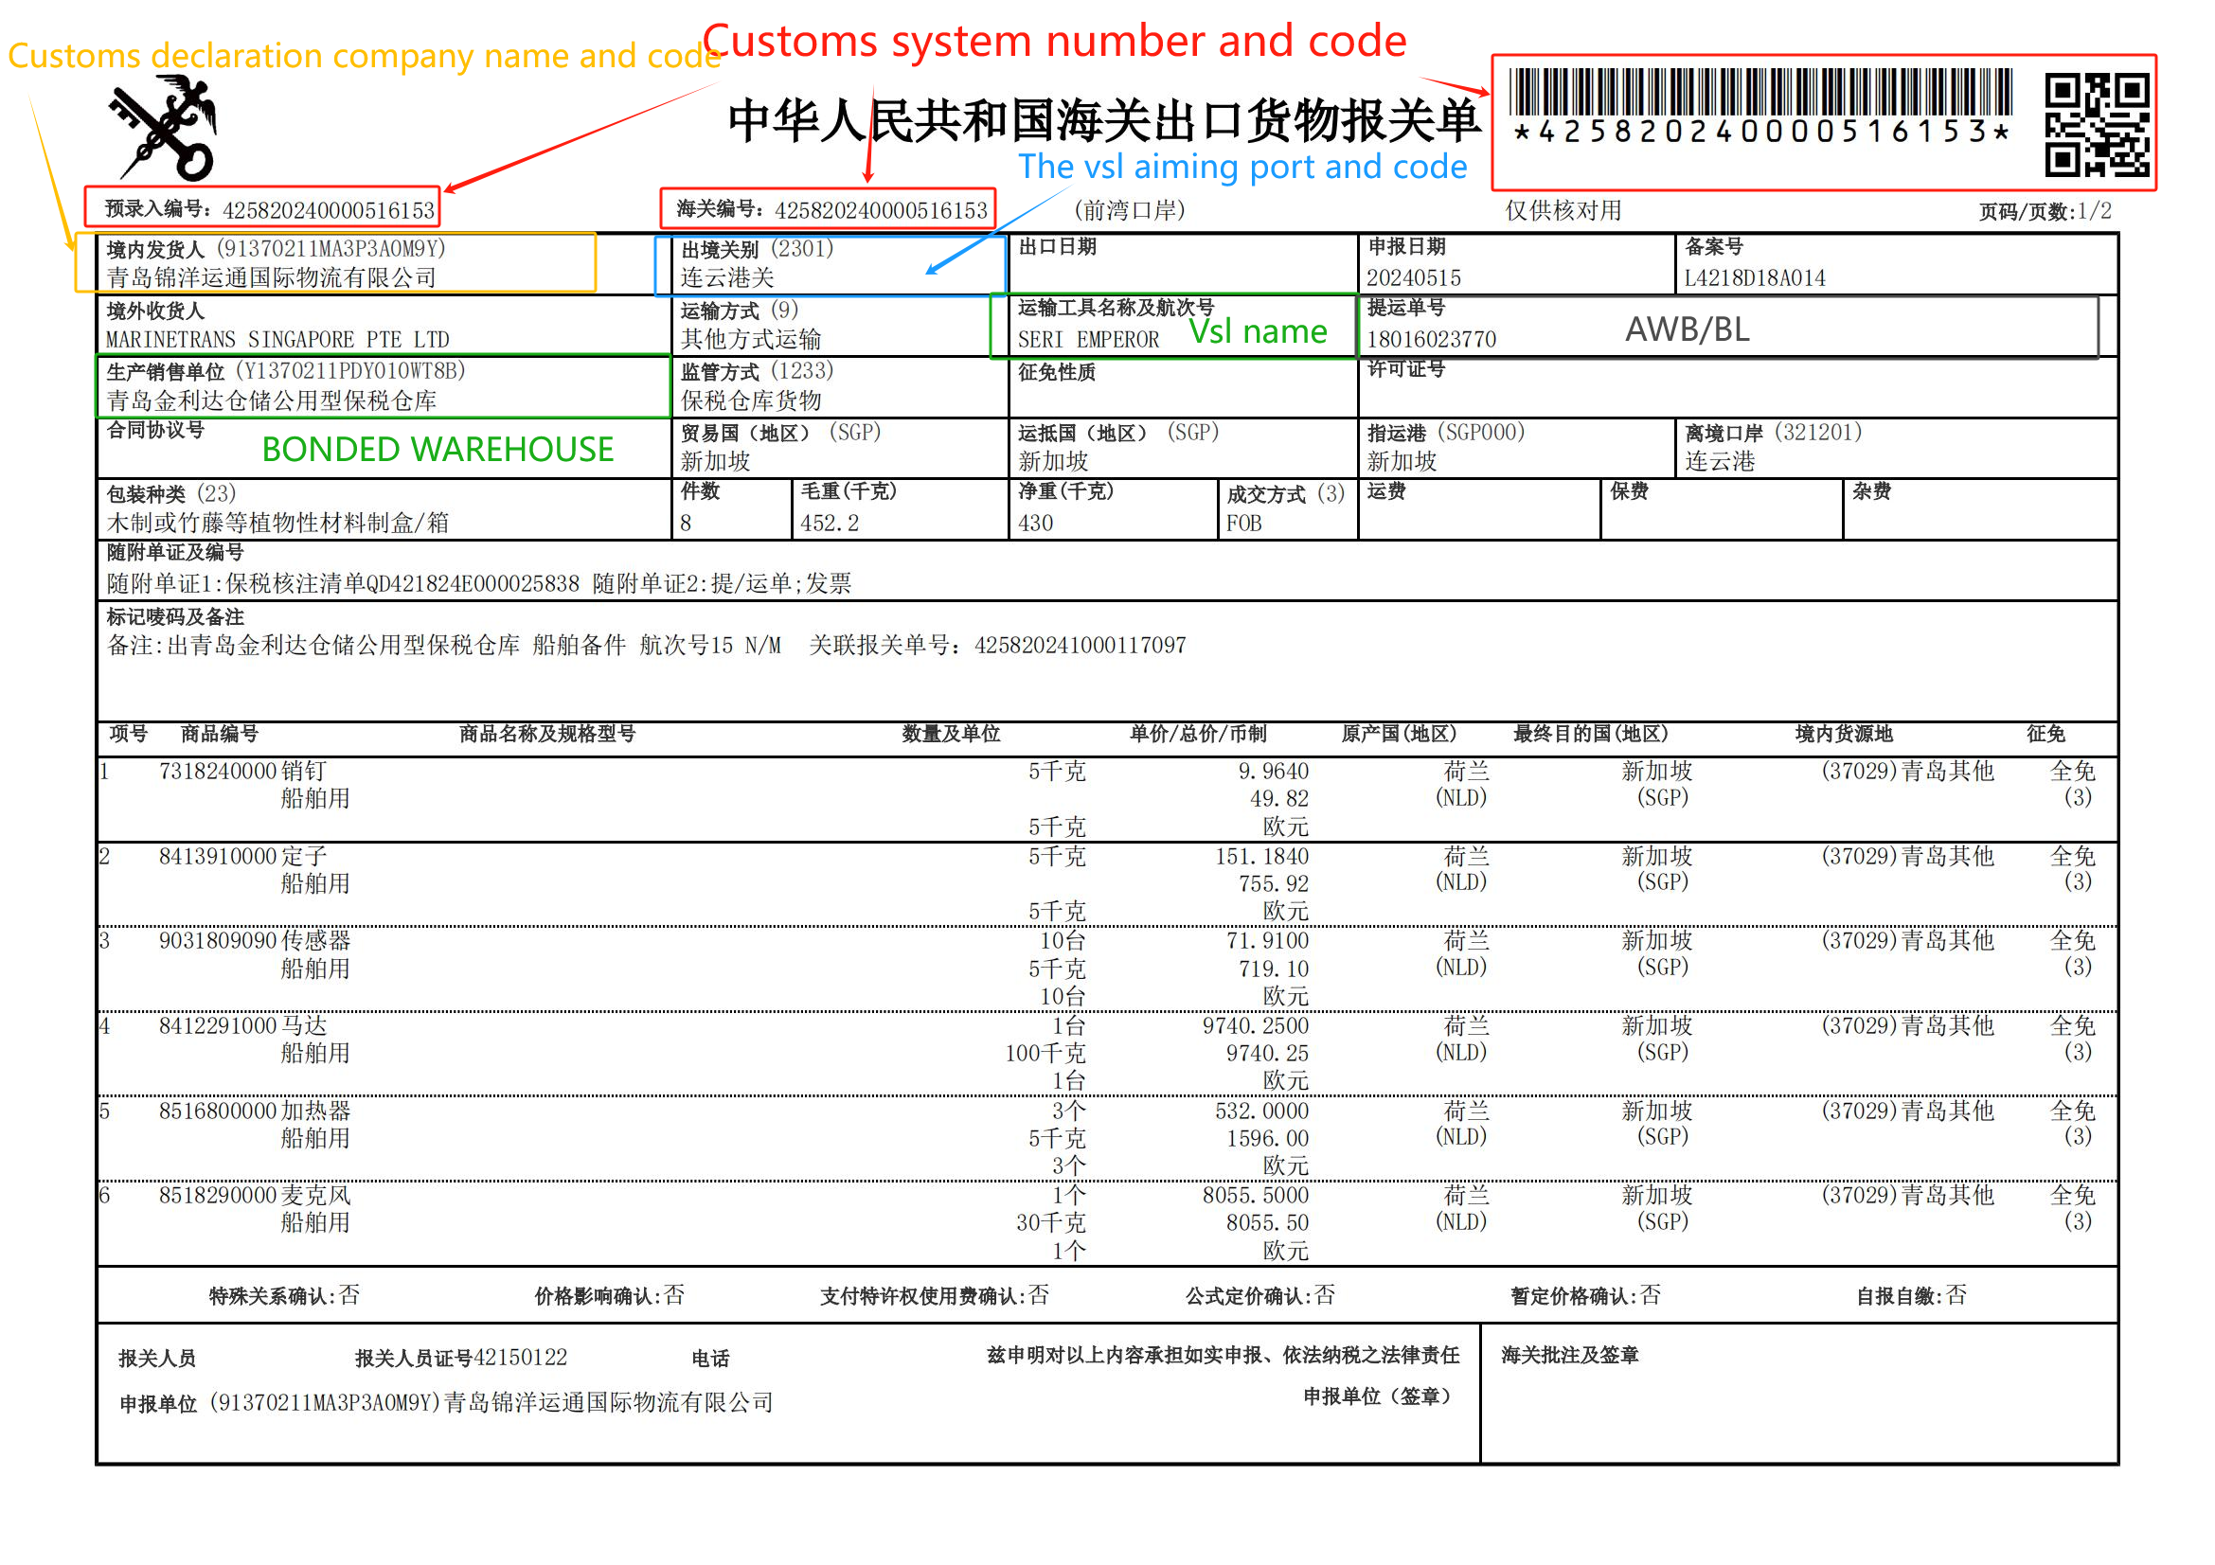Select the customs number 海关编号 field
The width and height of the screenshot is (2215, 1565).
click(x=829, y=208)
